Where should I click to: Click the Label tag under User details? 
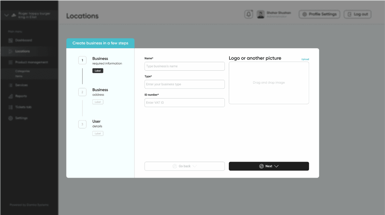point(98,133)
